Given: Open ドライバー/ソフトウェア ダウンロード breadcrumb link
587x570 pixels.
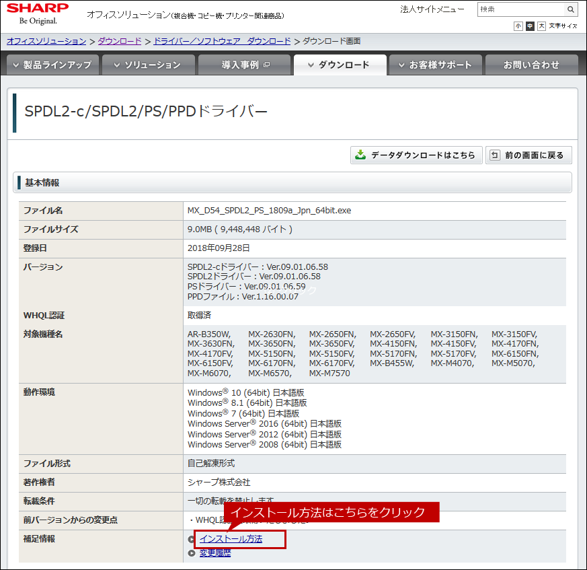Looking at the screenshot, I should tap(222, 41).
